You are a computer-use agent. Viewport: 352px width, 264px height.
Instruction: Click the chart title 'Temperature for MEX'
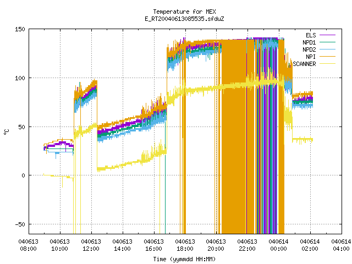click(185, 12)
